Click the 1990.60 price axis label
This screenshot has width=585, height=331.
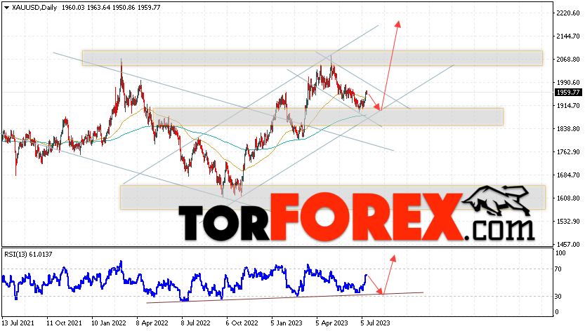coord(568,82)
